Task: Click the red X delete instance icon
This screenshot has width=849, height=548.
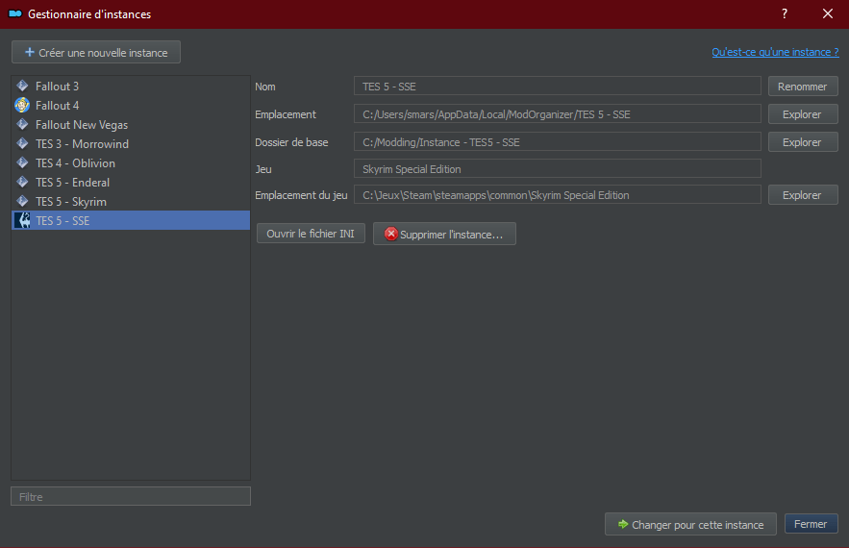Action: click(x=391, y=234)
